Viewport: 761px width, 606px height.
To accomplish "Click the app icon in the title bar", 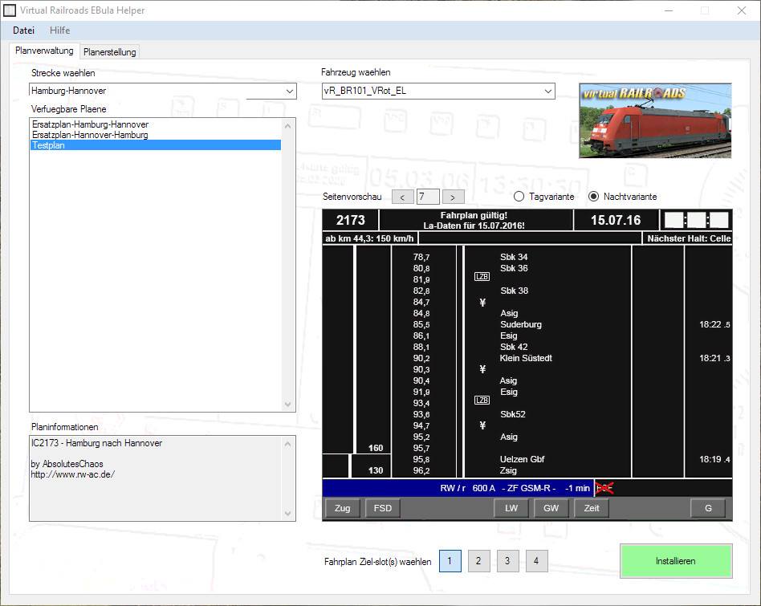I will click(10, 10).
